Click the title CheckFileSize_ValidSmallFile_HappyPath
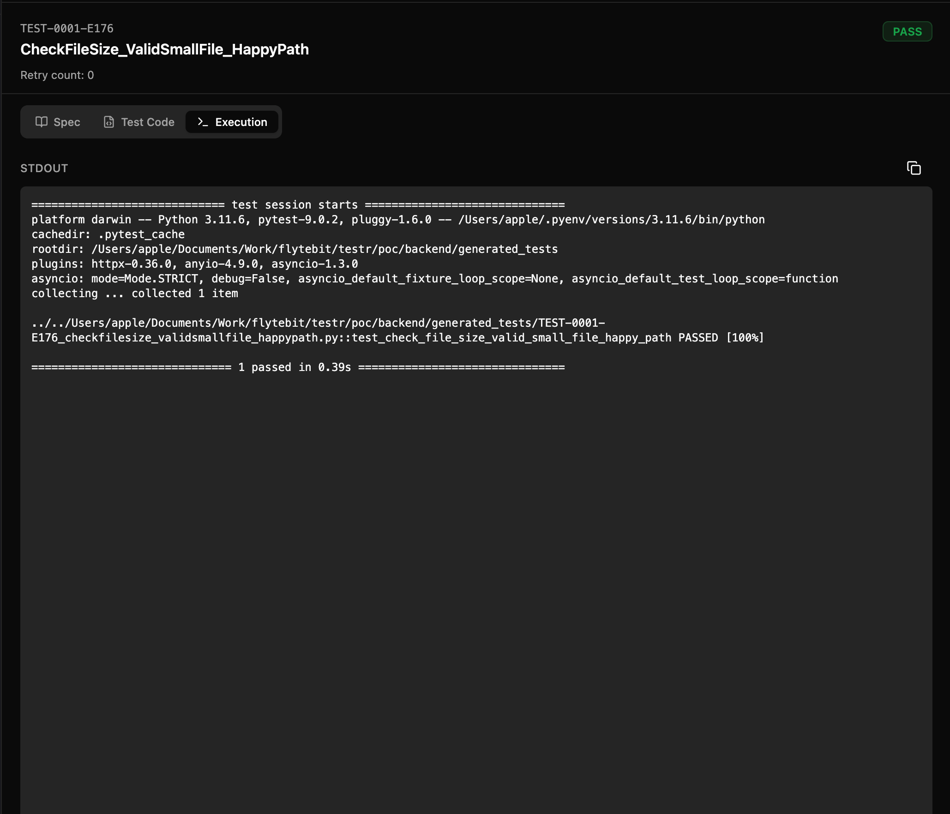The image size is (950, 814). tap(165, 49)
